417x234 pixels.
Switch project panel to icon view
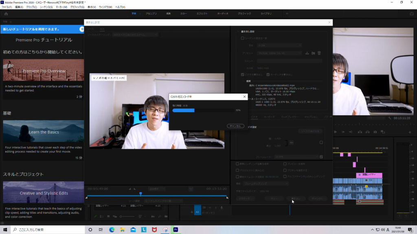click(x=108, y=217)
